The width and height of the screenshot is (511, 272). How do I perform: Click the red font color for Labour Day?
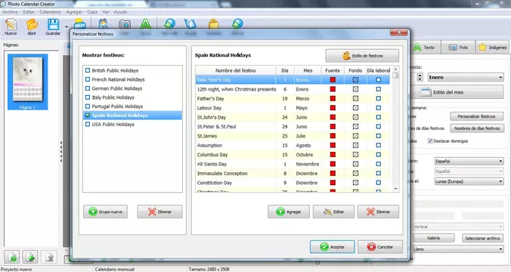(333, 108)
